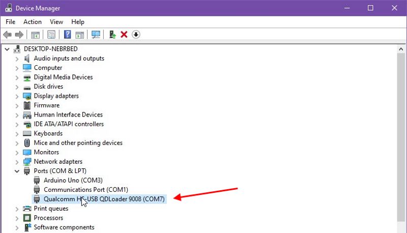
Task: Open the File menu
Action: coord(10,22)
